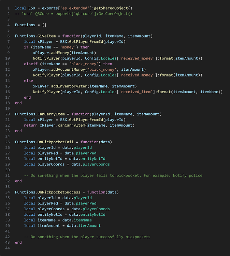Viewport: 230px width, 256px height.
Task: Click line number 41 in the gutter
Action: (8, 231)
